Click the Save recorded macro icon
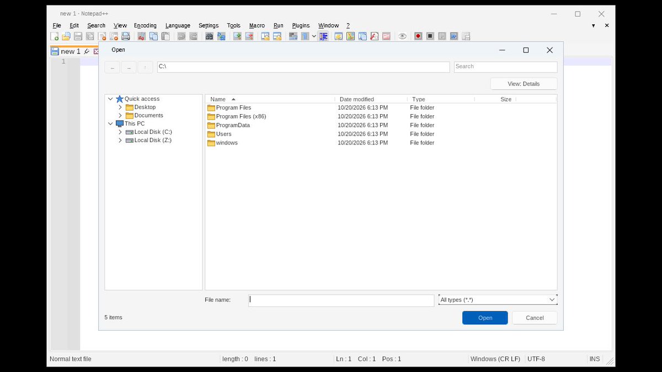 coord(466,36)
